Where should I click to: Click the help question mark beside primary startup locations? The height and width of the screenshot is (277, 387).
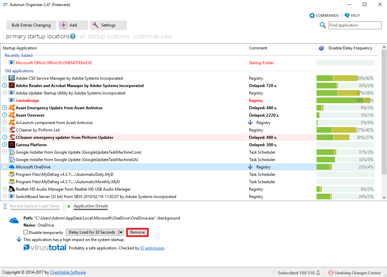coord(73,36)
